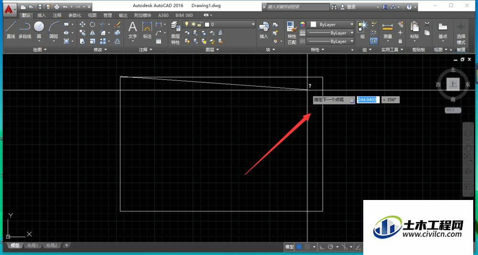The height and width of the screenshot is (255, 478).
Task: Click the Open file icon in quick access toolbar
Action: 32,7
